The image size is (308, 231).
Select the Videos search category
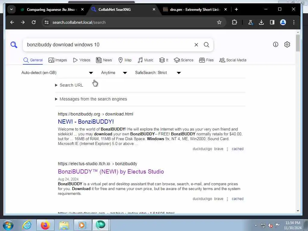click(82, 60)
